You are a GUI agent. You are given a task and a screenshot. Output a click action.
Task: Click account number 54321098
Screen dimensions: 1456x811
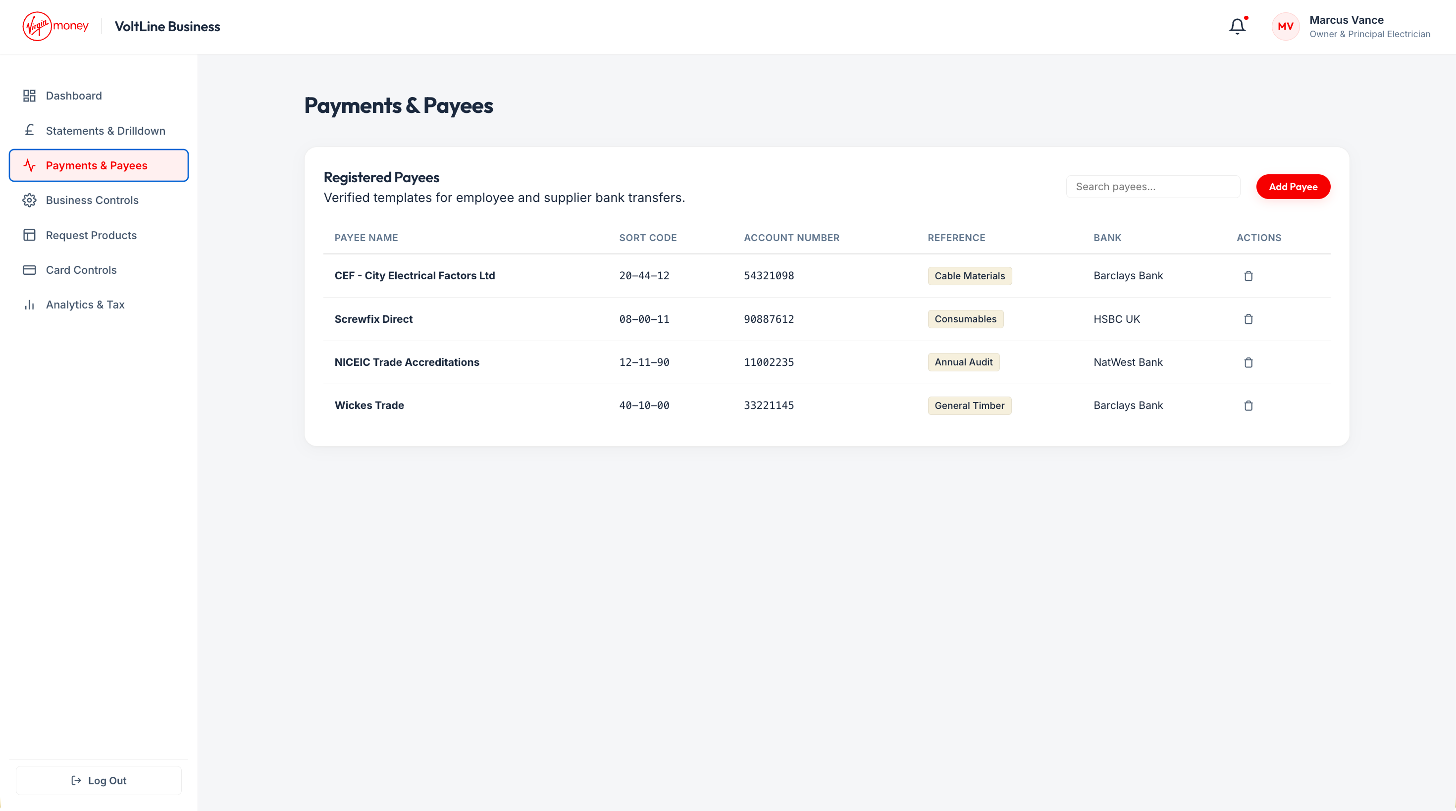(x=769, y=276)
